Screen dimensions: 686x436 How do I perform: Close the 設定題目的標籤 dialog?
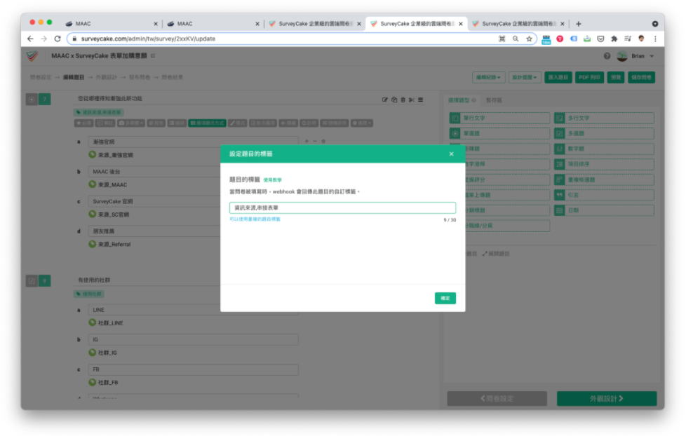(x=451, y=154)
